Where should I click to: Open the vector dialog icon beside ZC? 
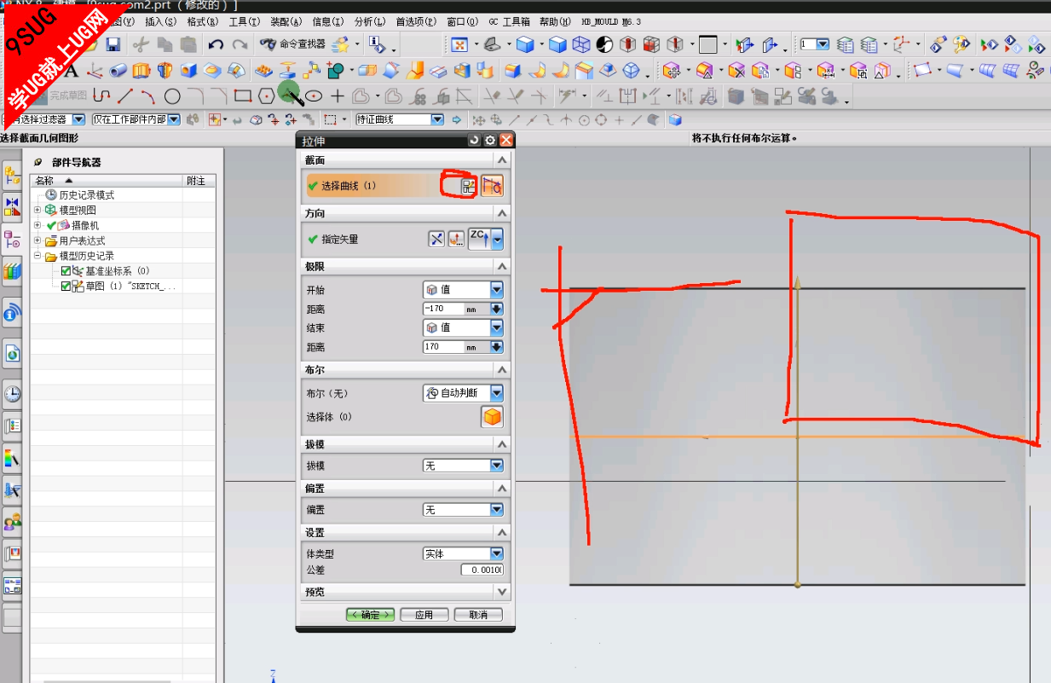tap(456, 240)
